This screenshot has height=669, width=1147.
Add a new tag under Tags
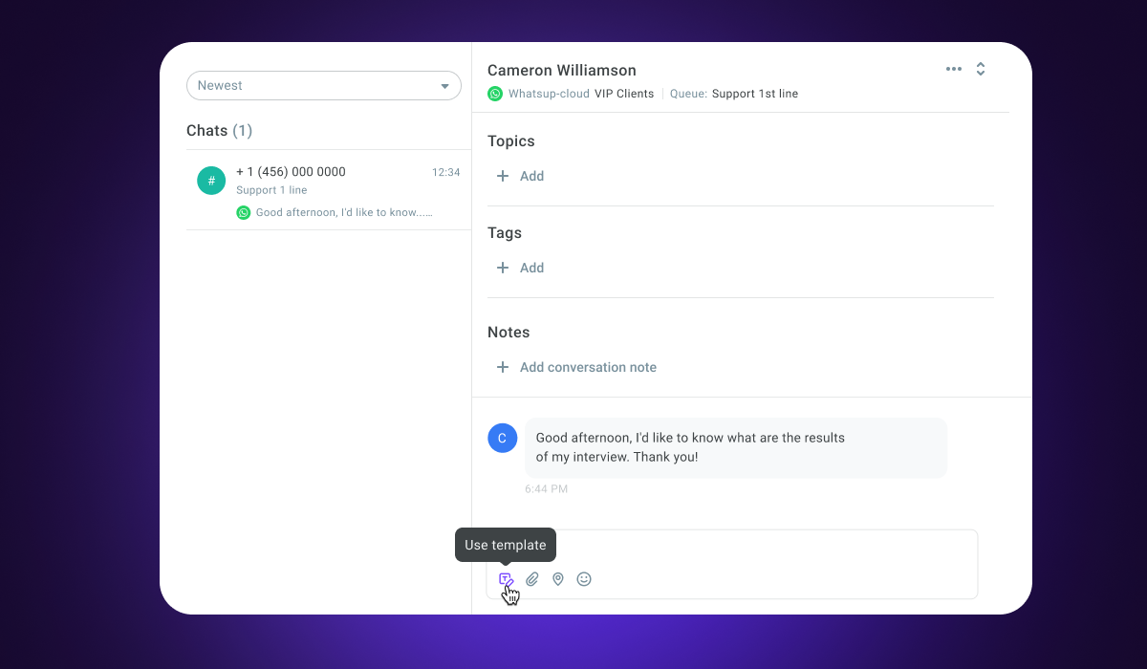pos(521,268)
